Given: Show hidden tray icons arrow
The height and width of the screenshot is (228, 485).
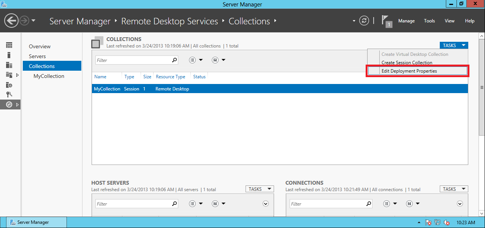Looking at the screenshot, I should 419,222.
